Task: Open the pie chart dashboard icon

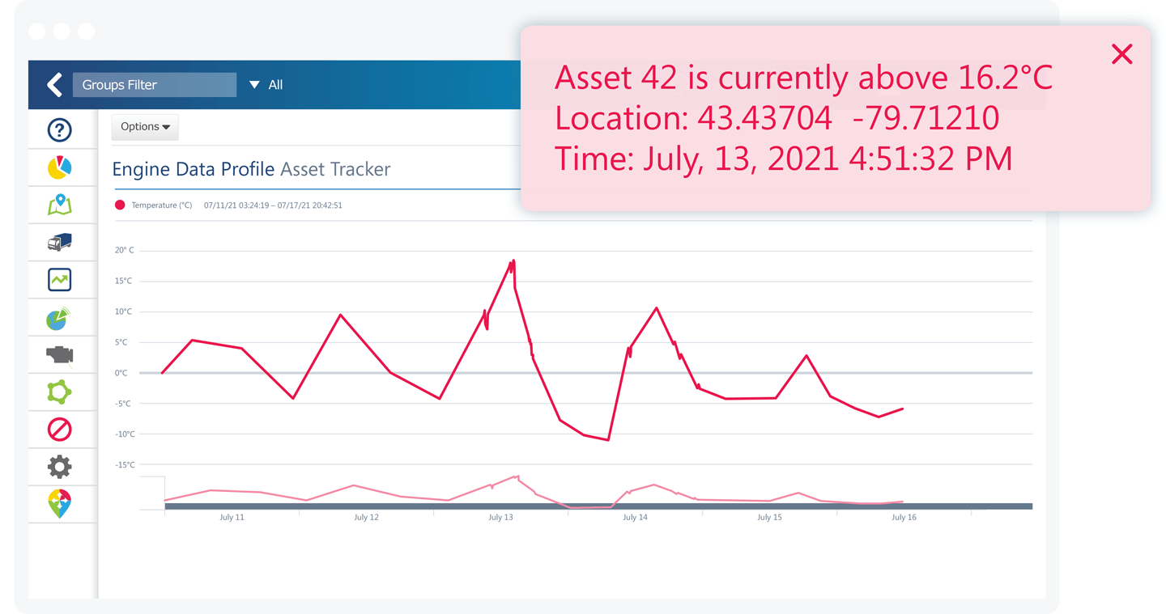Action: click(x=59, y=167)
